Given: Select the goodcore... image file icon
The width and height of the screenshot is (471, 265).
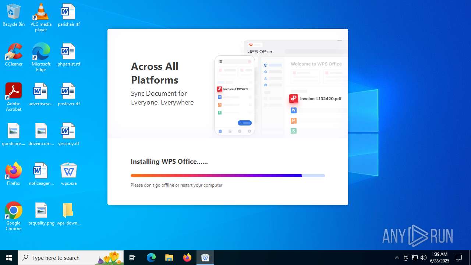Looking at the screenshot, I should (14, 135).
